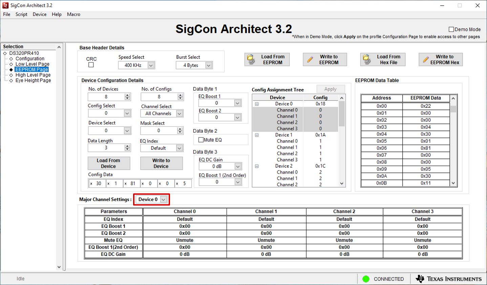The height and width of the screenshot is (285, 487).
Task: Click the Texas Instruments logo
Action: pos(420,279)
